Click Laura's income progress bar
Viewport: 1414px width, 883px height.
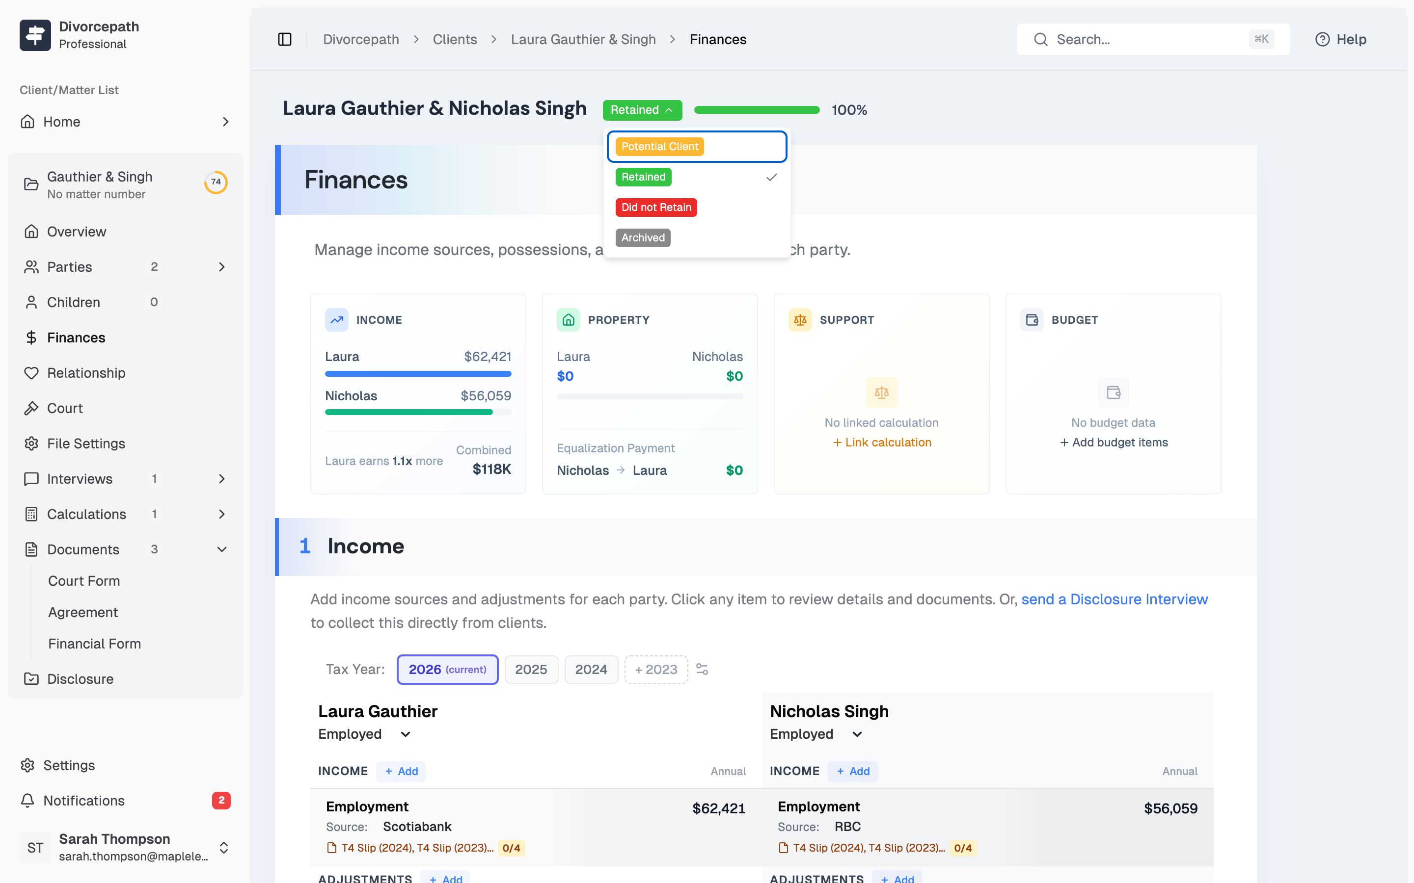418,374
